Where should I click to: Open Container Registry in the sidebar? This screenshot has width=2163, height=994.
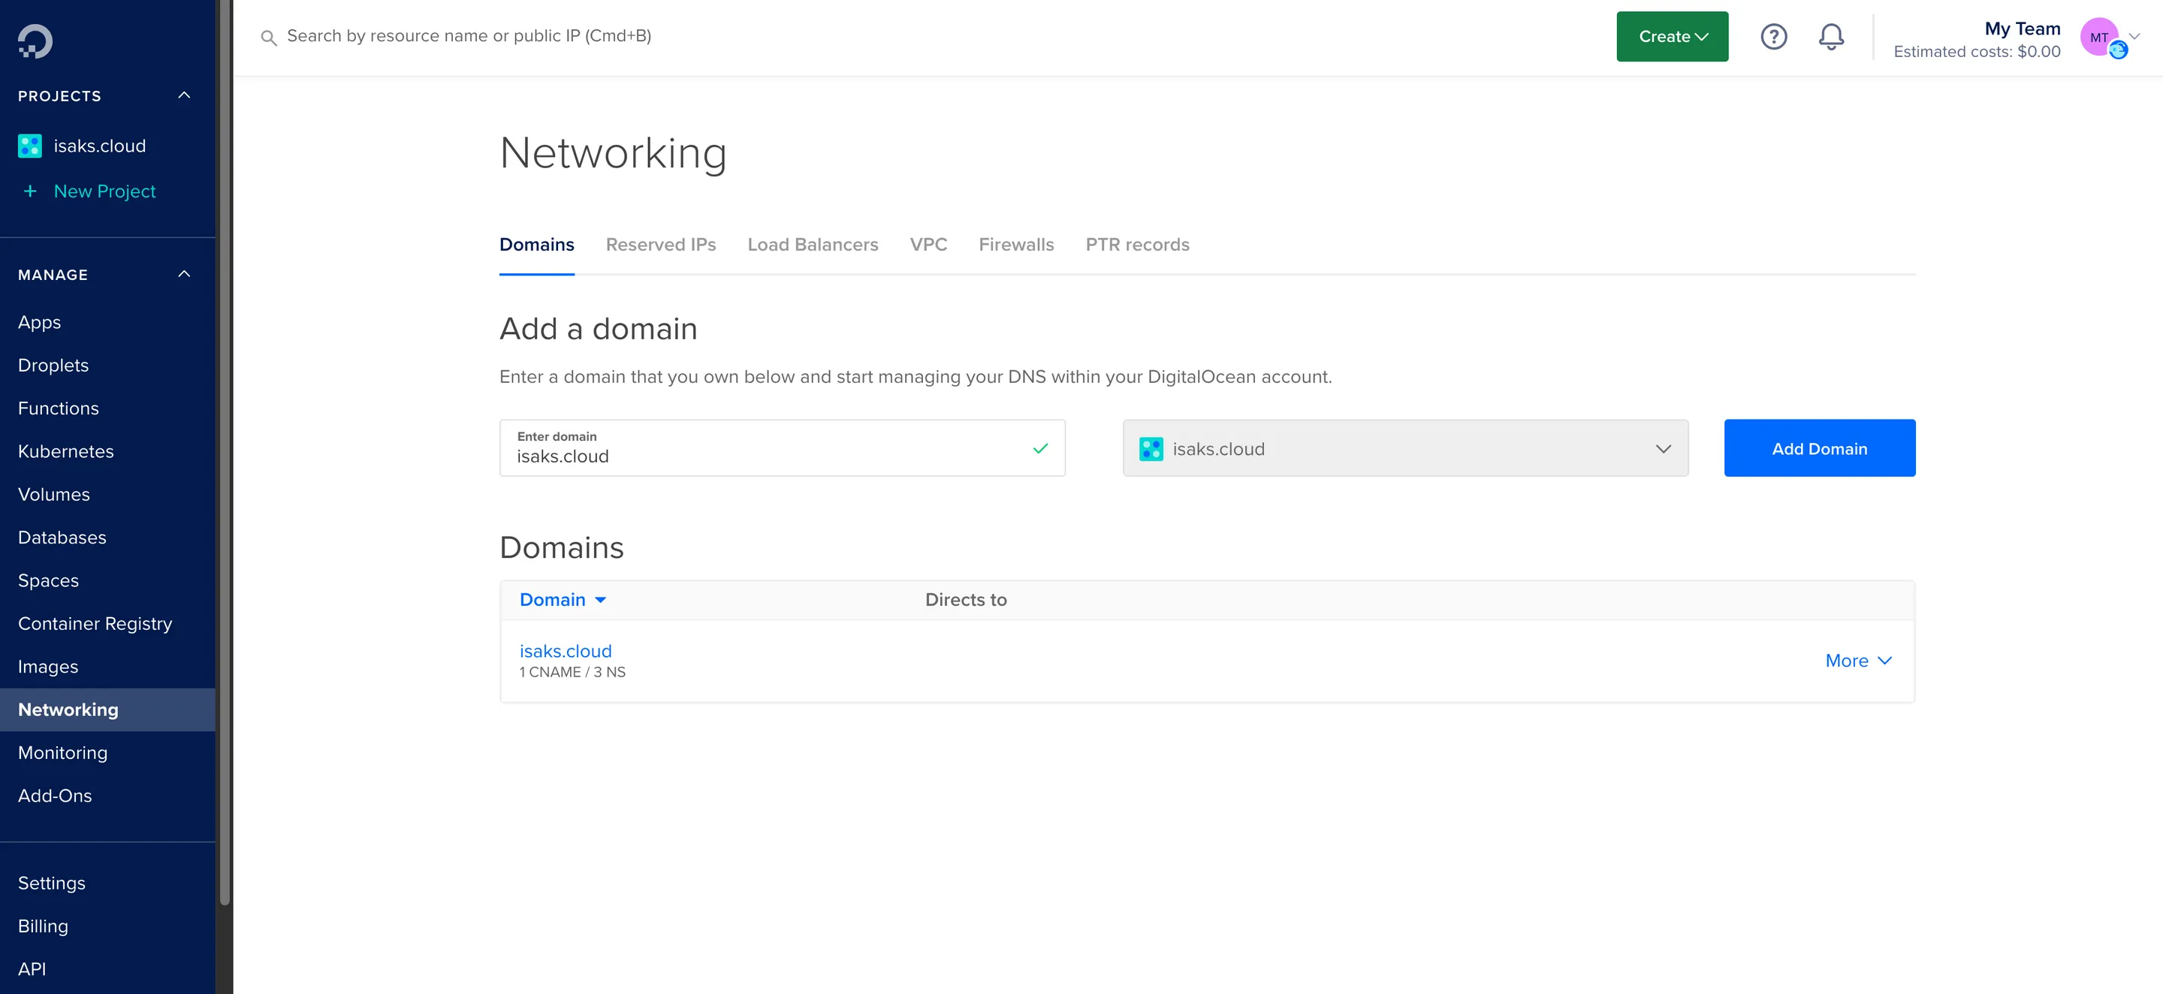pyautogui.click(x=95, y=624)
